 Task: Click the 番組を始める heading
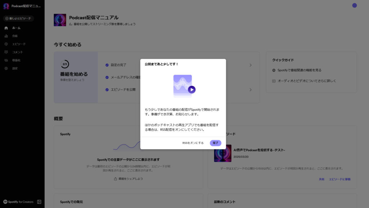74,74
